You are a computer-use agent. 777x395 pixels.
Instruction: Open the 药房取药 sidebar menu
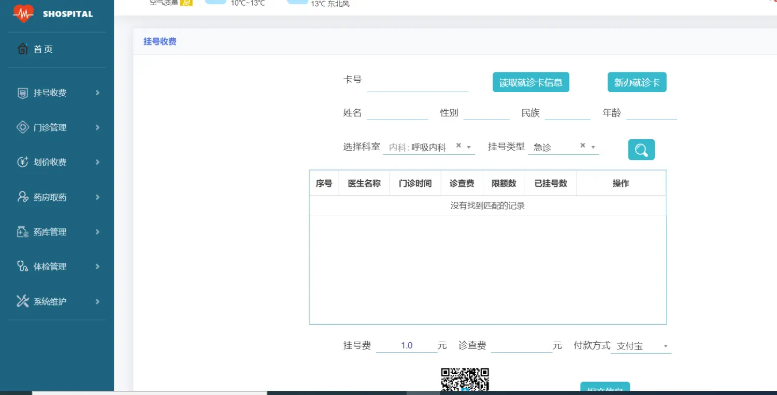[x=56, y=197]
